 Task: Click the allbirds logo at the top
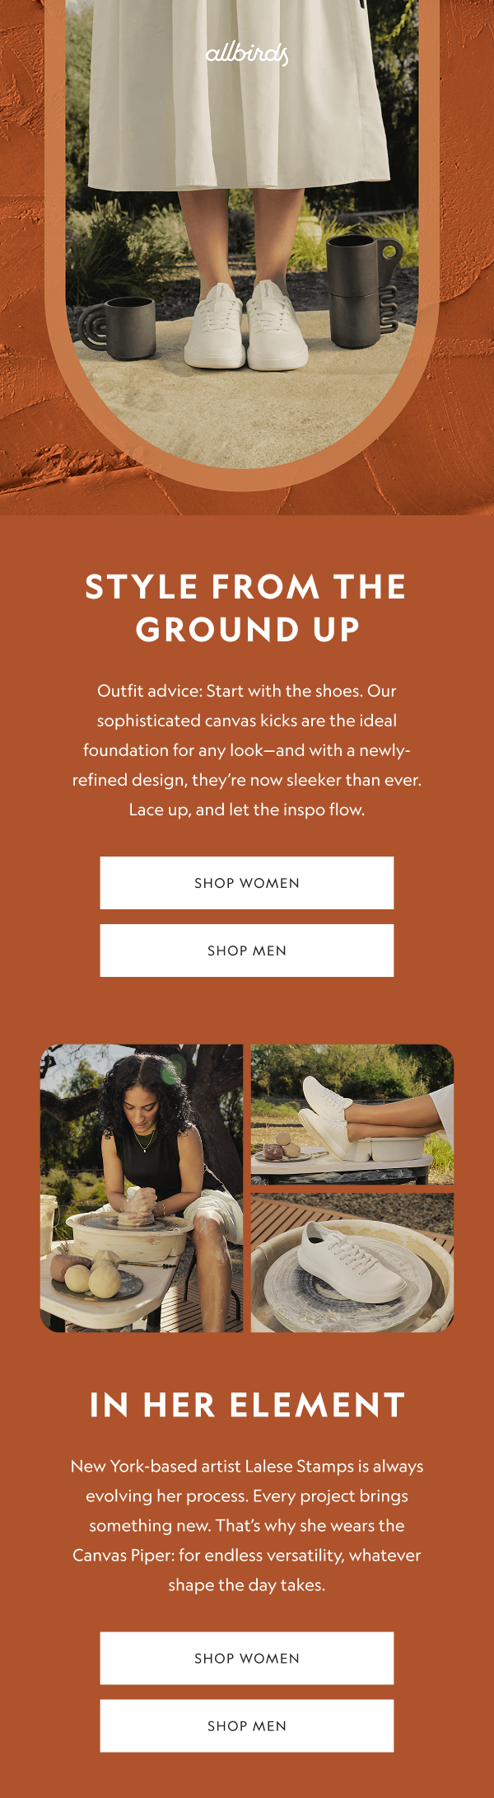(x=247, y=54)
